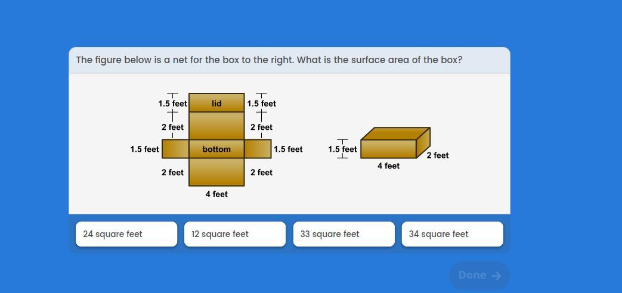This screenshot has width=622, height=293.
Task: Select the 34 square feet choice
Action: 452,234
